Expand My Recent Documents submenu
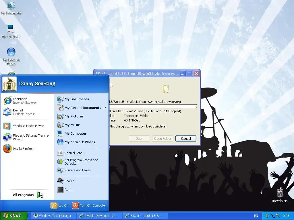The width and height of the screenshot is (294, 220). (82, 108)
